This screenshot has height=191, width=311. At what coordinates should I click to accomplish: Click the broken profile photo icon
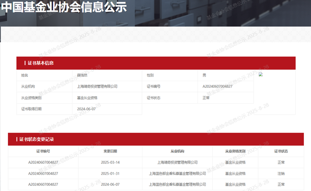[261, 74]
